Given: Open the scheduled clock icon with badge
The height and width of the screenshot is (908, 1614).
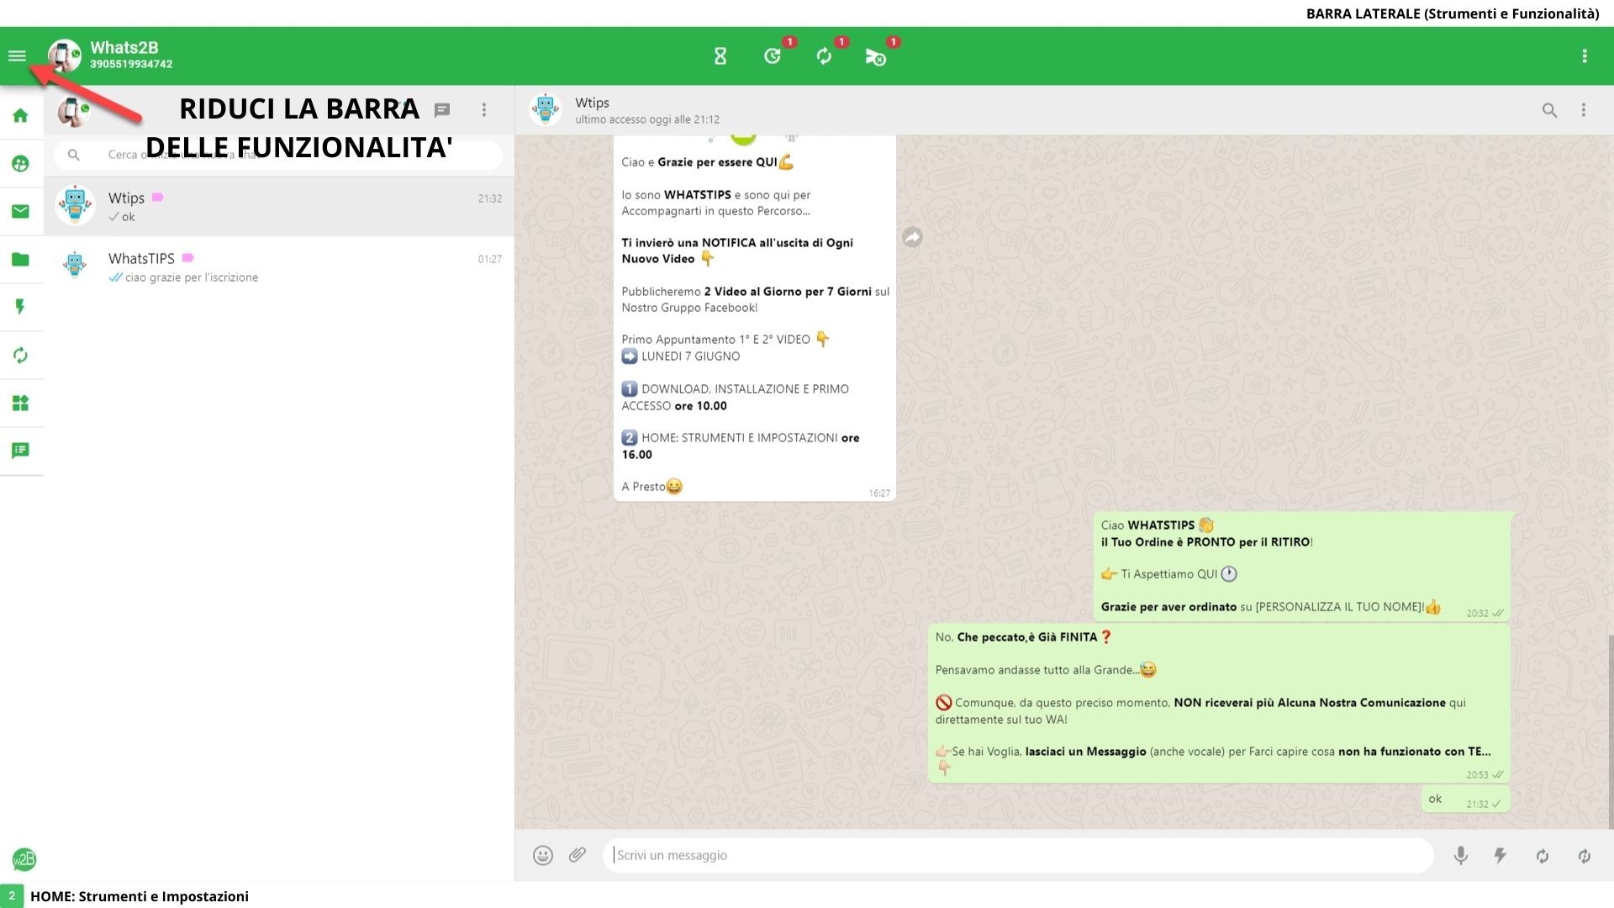Looking at the screenshot, I should tap(773, 56).
